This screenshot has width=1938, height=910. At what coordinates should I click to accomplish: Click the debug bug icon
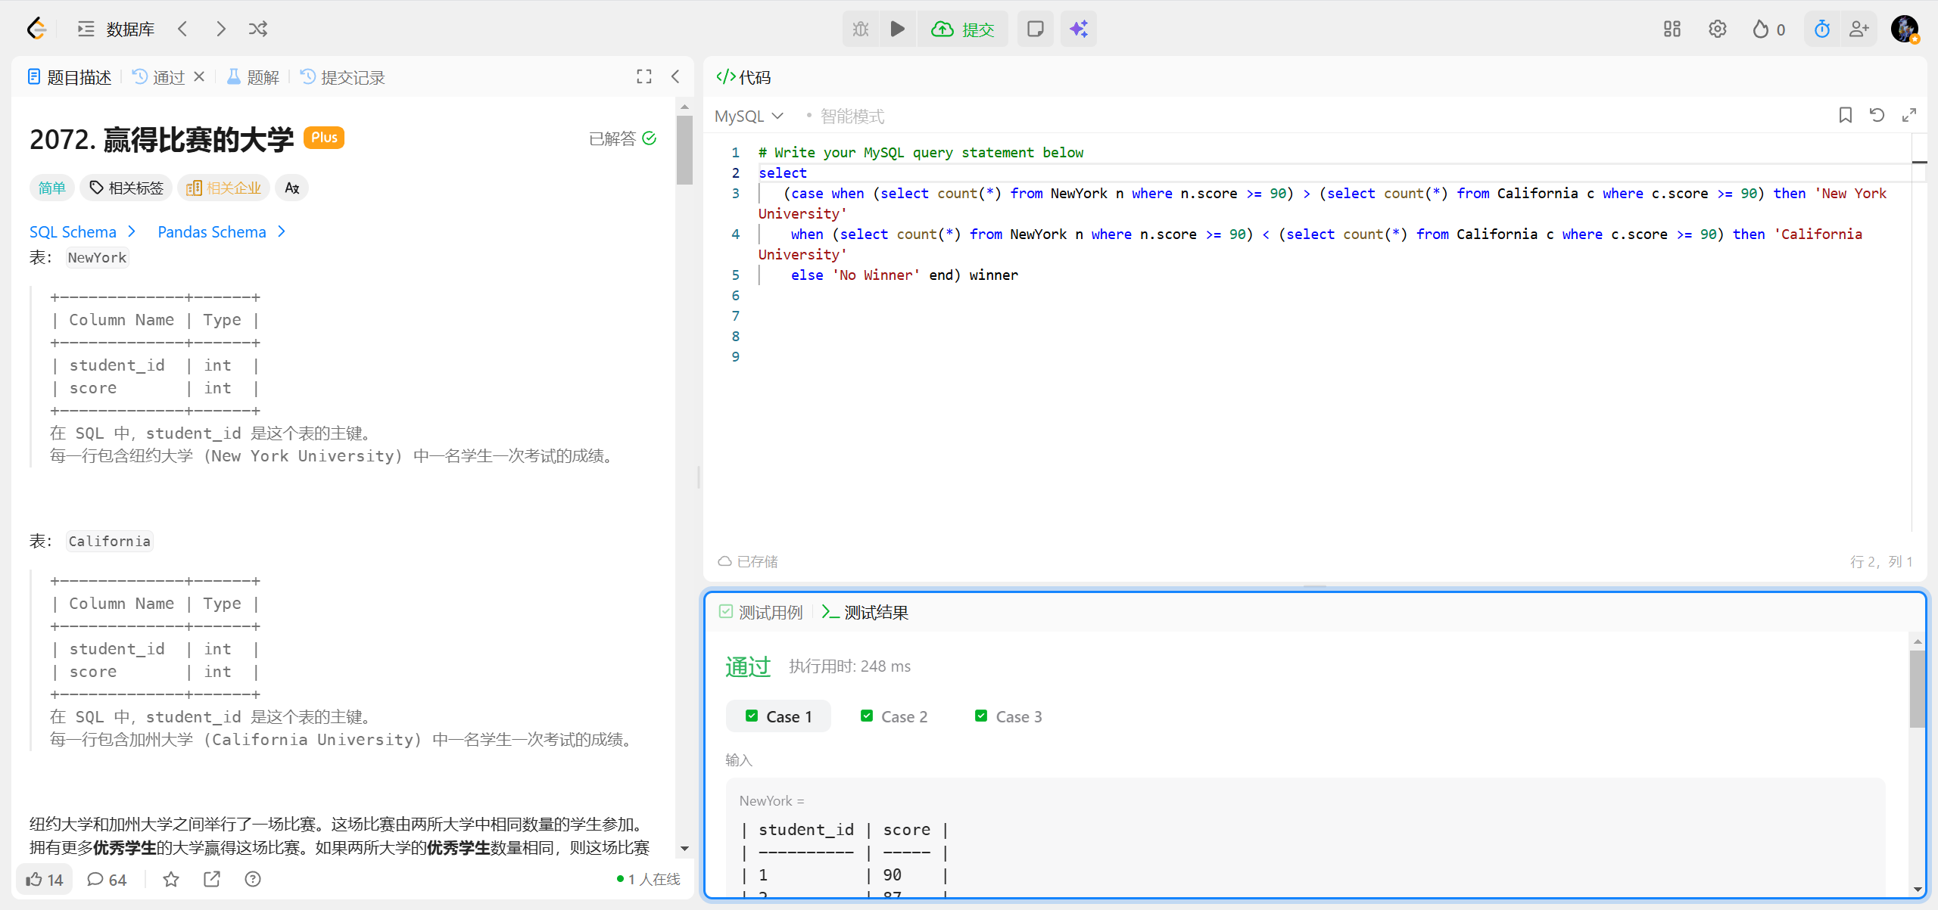coord(861,29)
